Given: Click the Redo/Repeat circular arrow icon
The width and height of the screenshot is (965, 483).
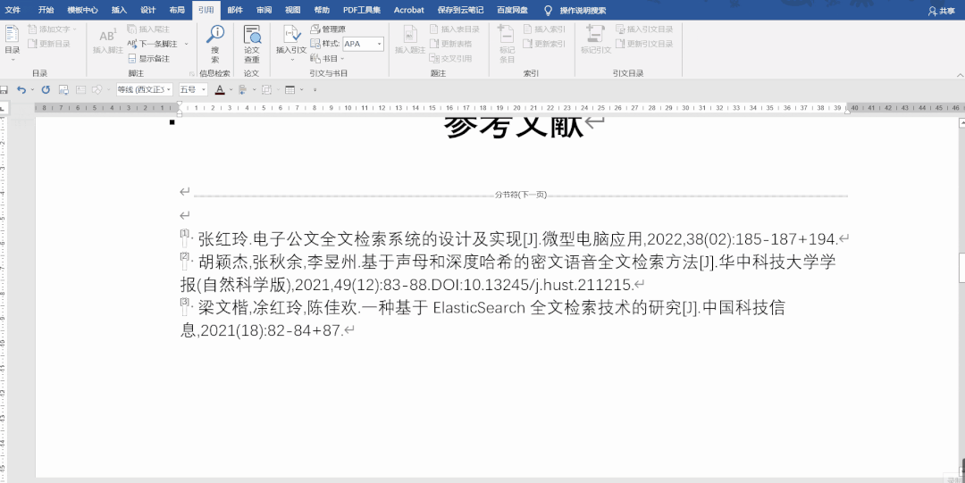Looking at the screenshot, I should pos(46,90).
